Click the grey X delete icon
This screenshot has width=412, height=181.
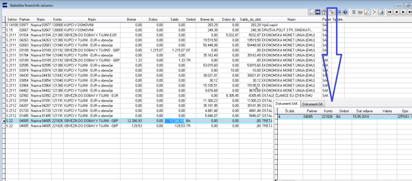[x=375, y=12]
